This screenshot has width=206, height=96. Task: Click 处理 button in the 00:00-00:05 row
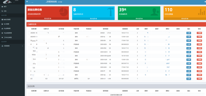(x=189, y=79)
